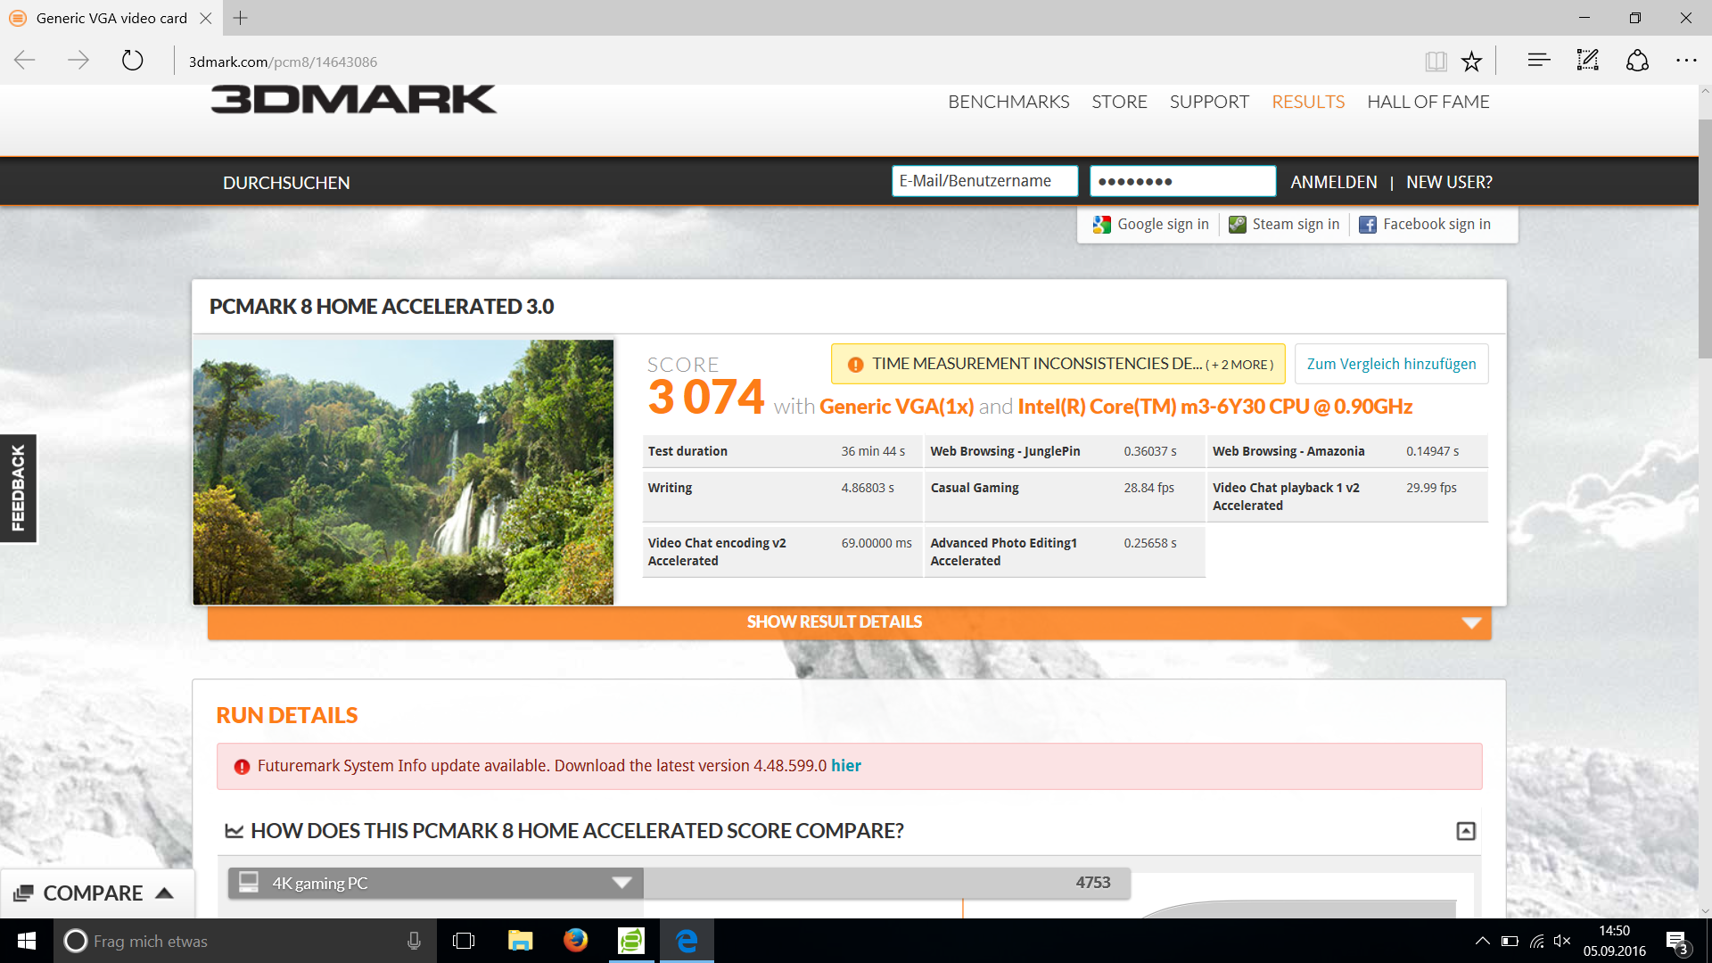Open the Edge more actions ellipsis menu
This screenshot has height=963, width=1712.
coord(1686,61)
